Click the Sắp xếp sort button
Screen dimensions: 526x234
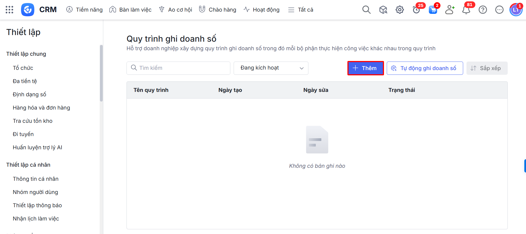tap(487, 68)
